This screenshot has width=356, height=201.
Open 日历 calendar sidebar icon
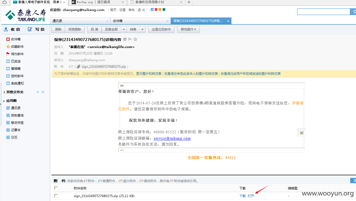point(8,137)
